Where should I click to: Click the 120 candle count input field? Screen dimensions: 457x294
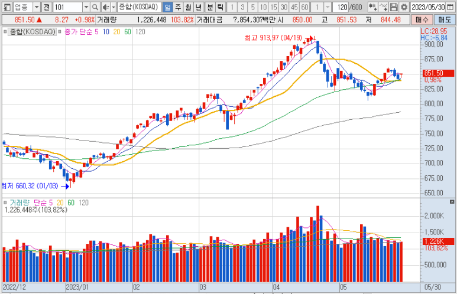tap(341, 7)
